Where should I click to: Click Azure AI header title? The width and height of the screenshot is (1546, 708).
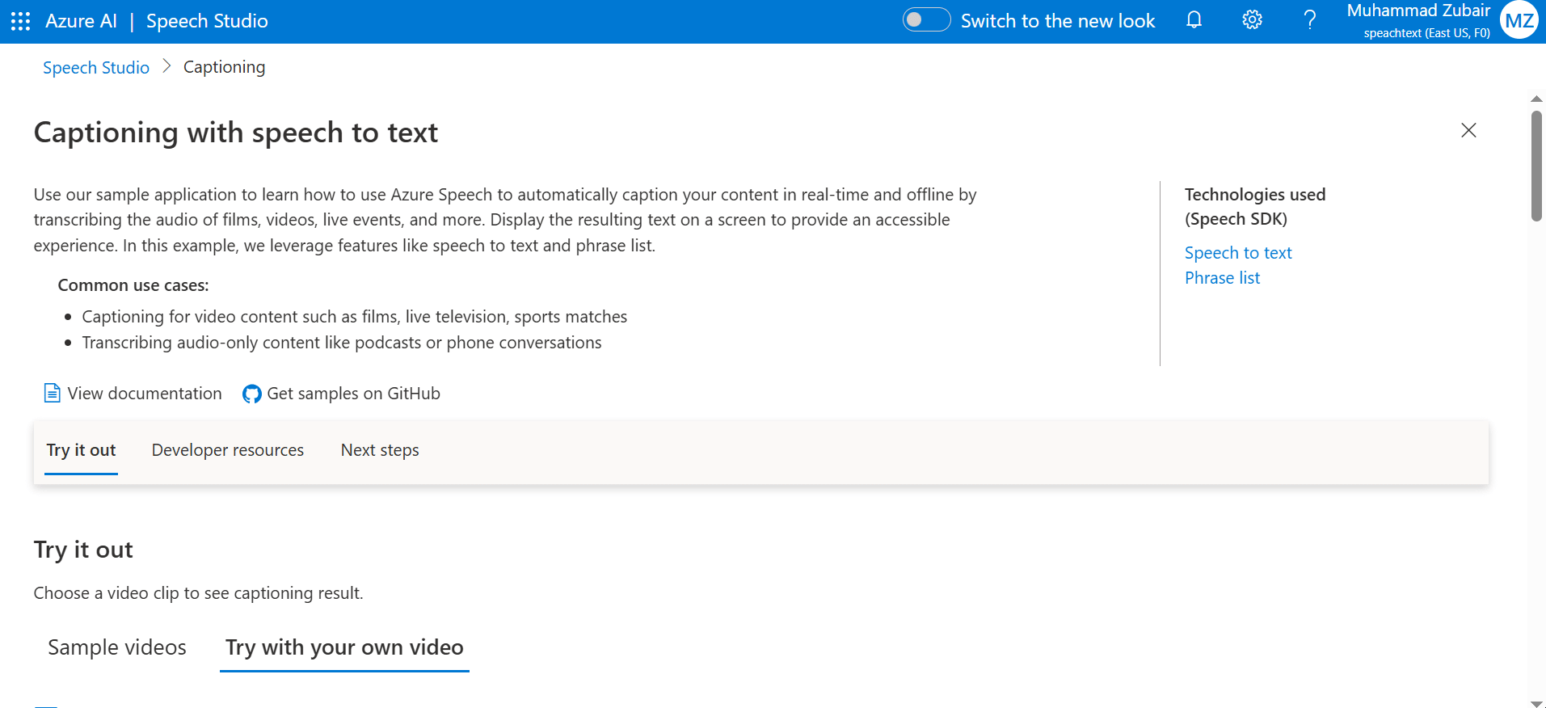tap(81, 21)
